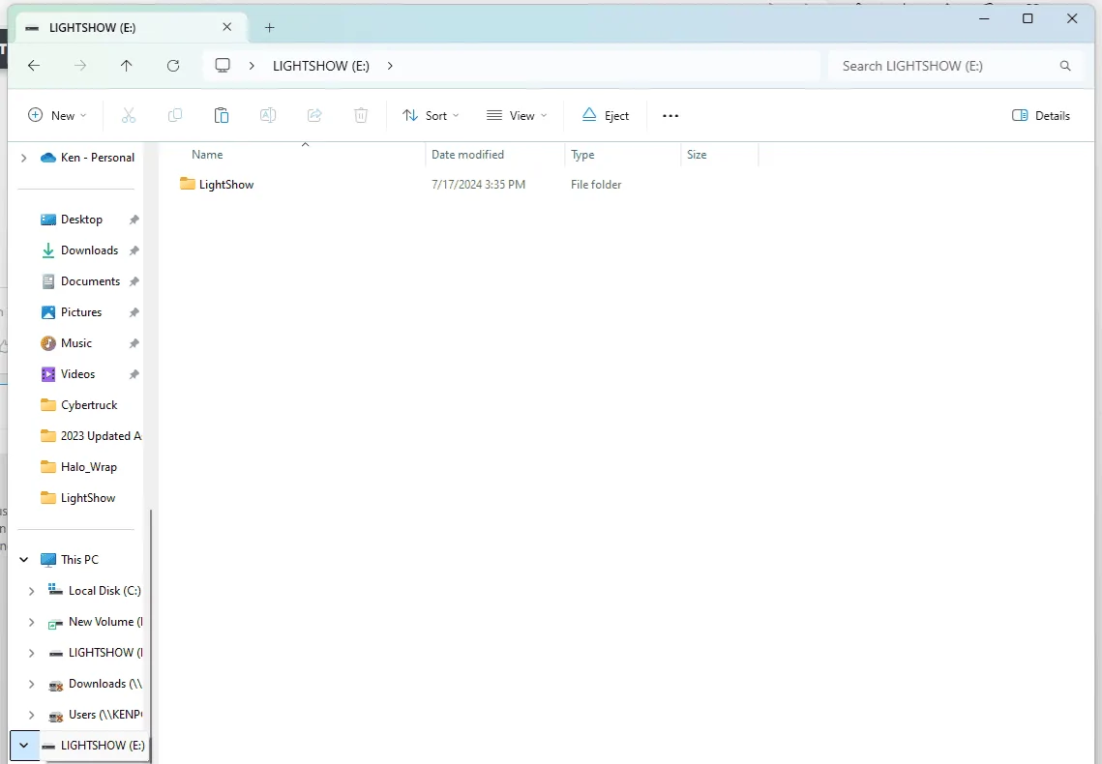Click the pin icon beside Documents
The height and width of the screenshot is (764, 1102).
pyautogui.click(x=134, y=281)
